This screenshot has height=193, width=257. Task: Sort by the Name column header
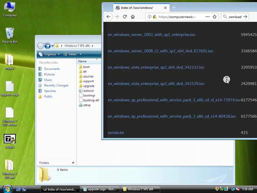click(89, 61)
